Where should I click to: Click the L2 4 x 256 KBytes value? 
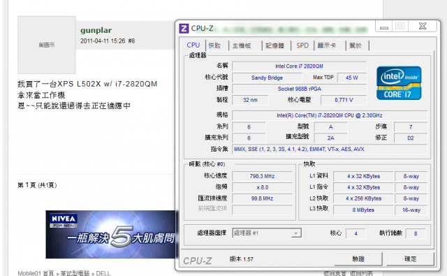coord(363,198)
